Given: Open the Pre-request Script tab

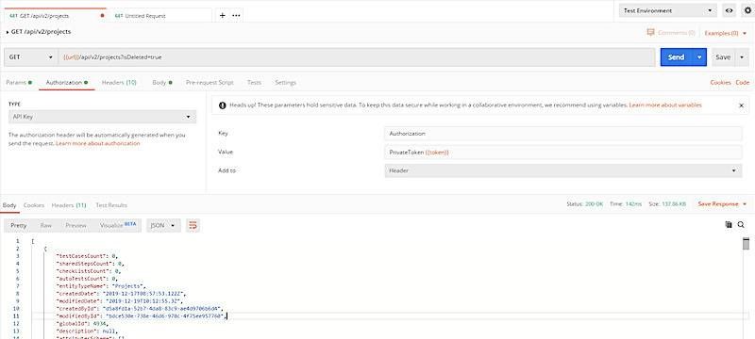Looking at the screenshot, I should (x=210, y=83).
